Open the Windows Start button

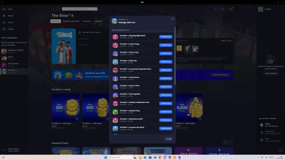point(105,157)
